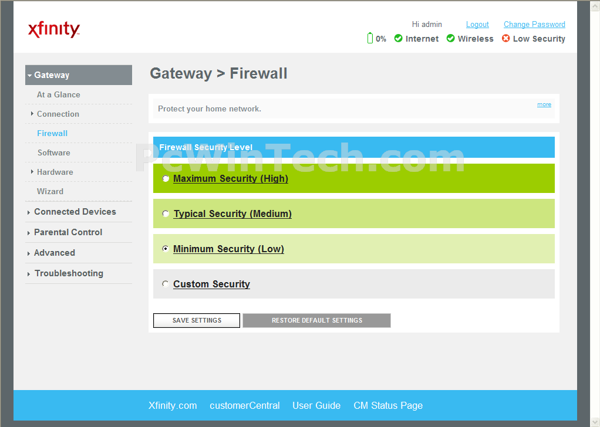This screenshot has height=427, width=600.
Task: Click the vertical scrollbar down arrow
Action: [595, 422]
